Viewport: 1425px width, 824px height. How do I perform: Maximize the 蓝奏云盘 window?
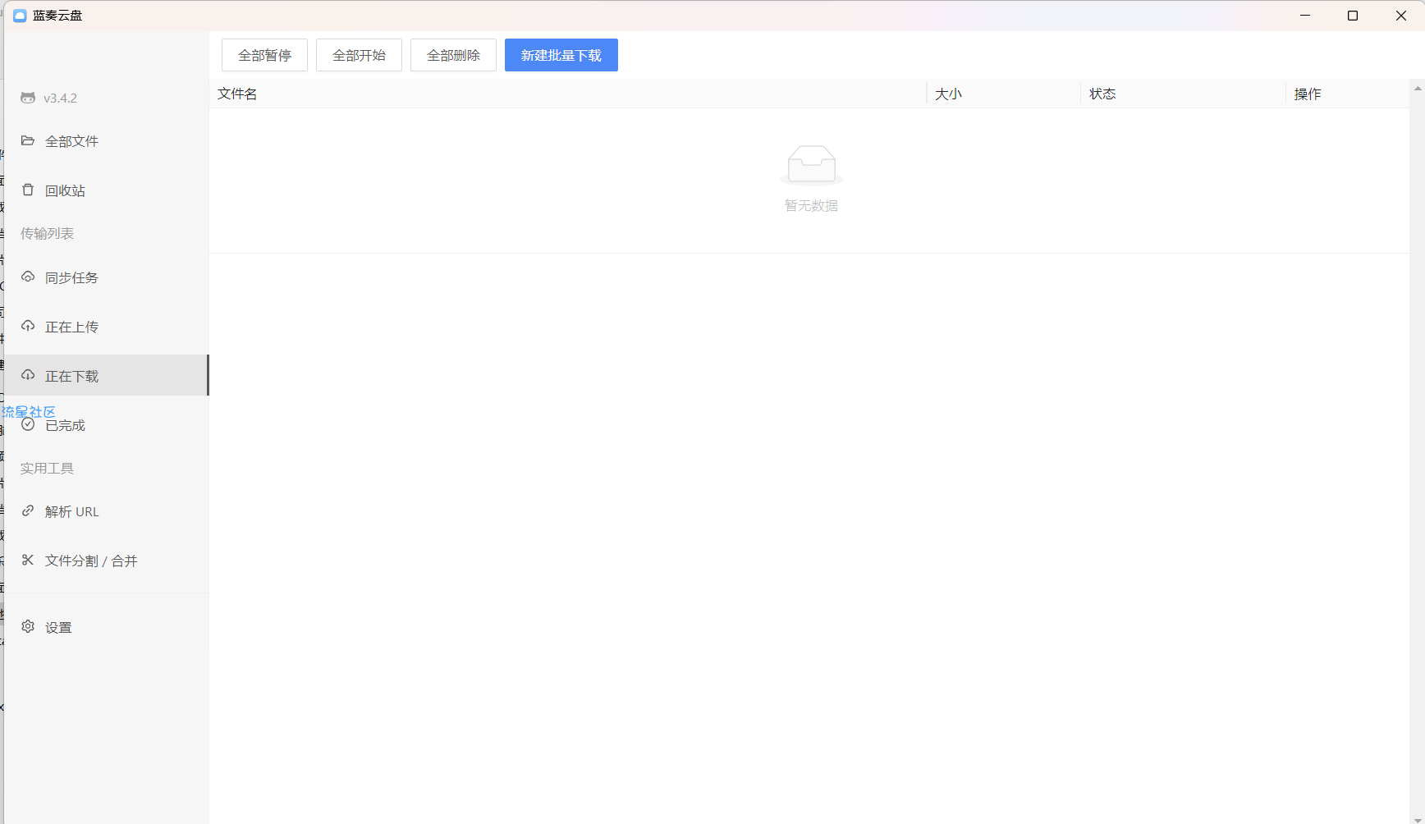[x=1353, y=16]
